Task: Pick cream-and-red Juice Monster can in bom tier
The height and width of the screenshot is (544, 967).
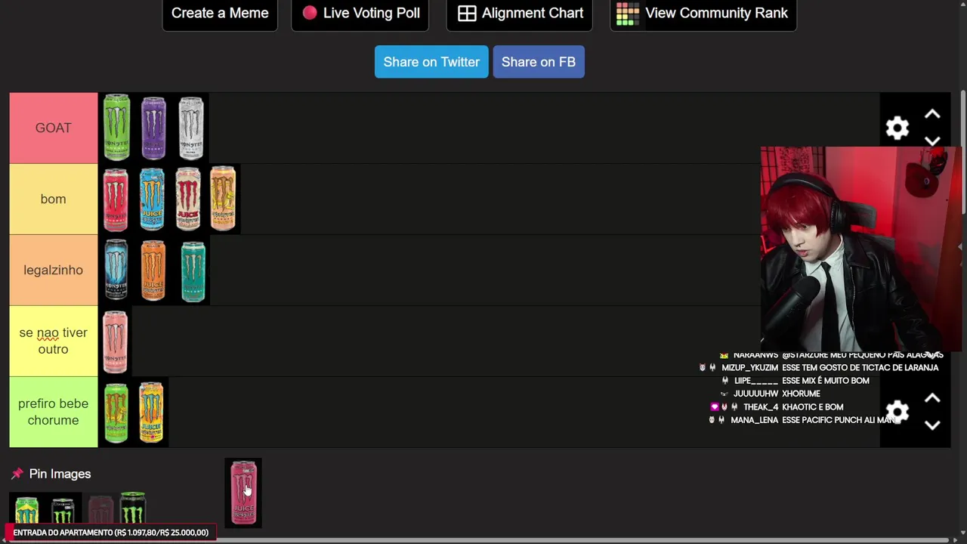Action: [188, 199]
